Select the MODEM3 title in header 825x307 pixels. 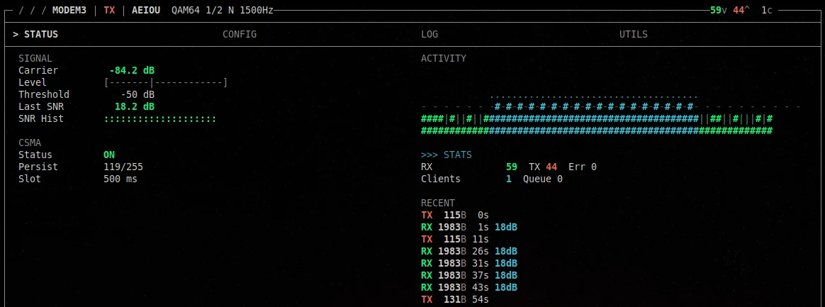(69, 11)
